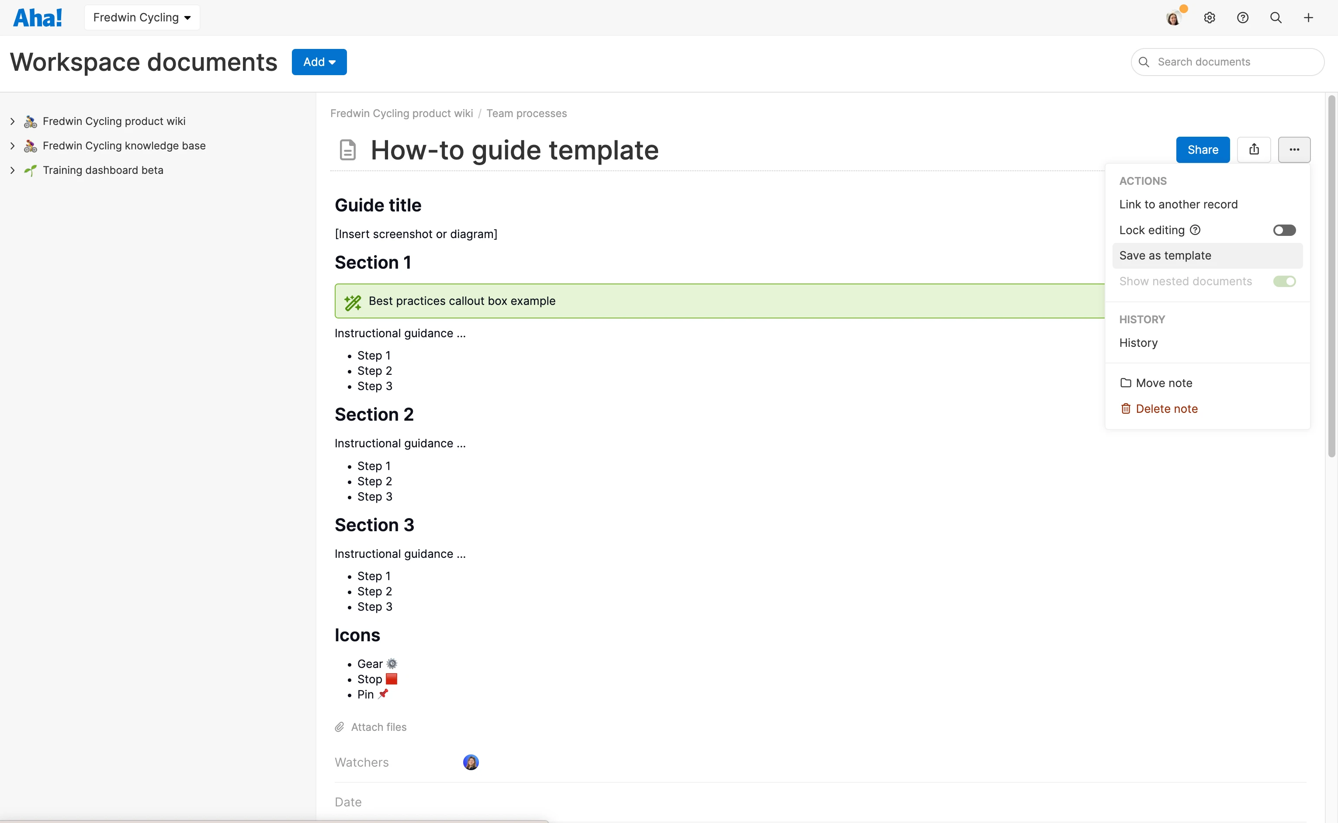The image size is (1338, 823).
Task: Enable Lock editing
Action: coord(1284,229)
